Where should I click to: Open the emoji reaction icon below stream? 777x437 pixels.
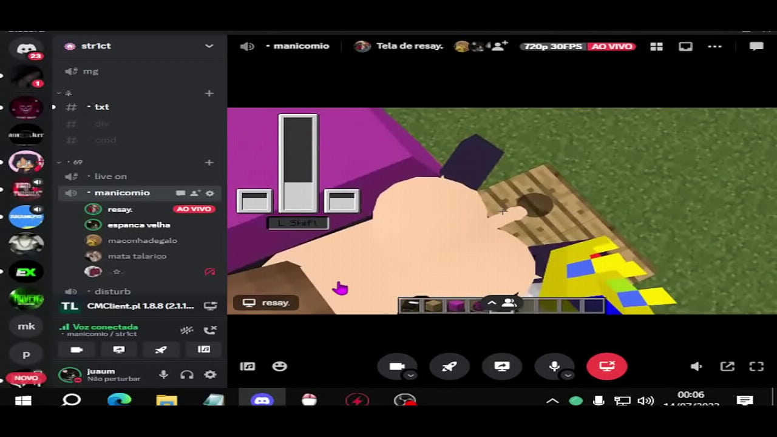279,367
